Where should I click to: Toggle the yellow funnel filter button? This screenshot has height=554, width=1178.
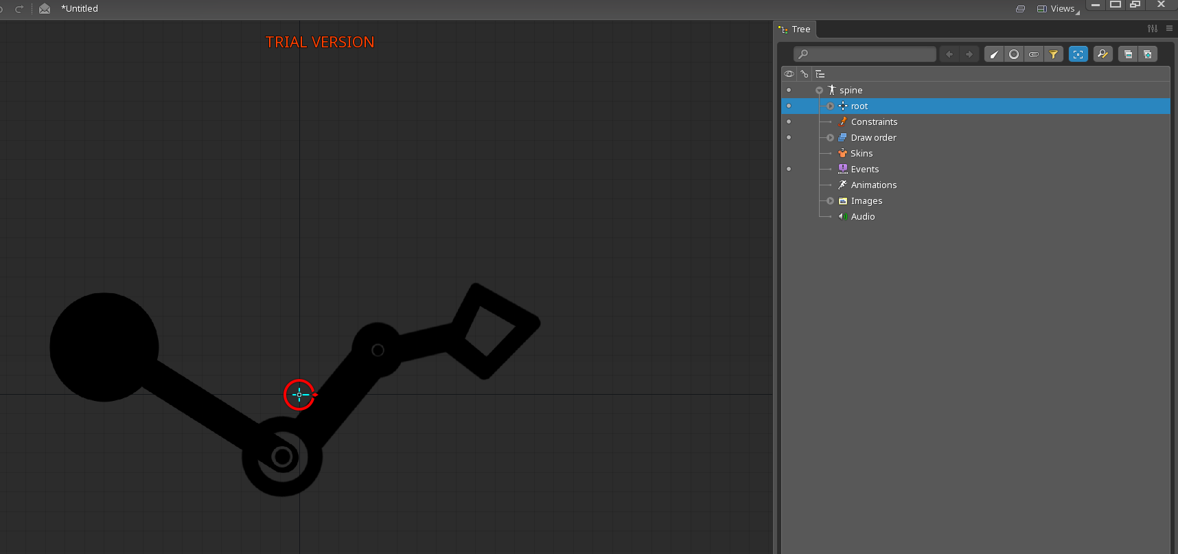(1054, 54)
